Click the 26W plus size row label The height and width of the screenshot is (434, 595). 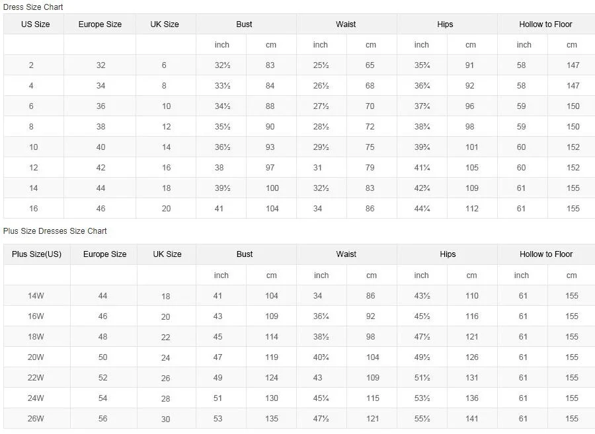click(36, 419)
